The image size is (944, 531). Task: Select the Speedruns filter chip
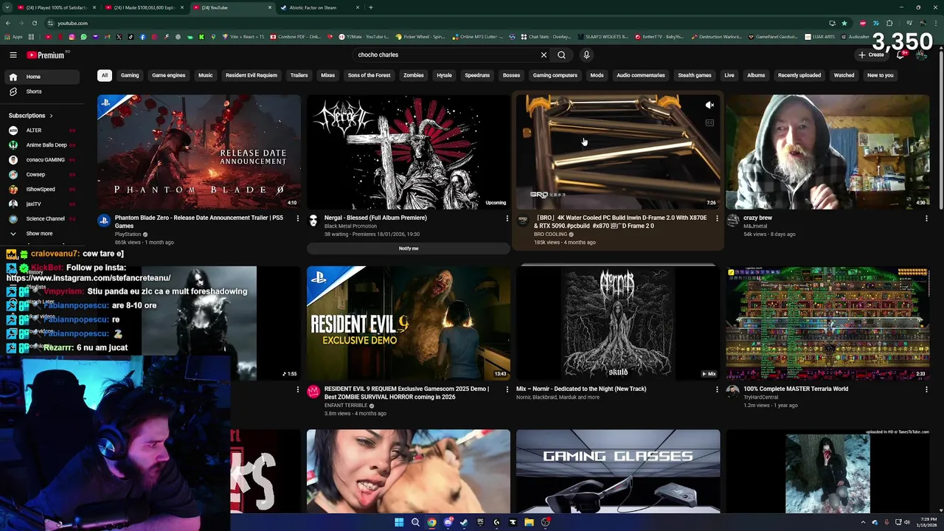point(477,75)
